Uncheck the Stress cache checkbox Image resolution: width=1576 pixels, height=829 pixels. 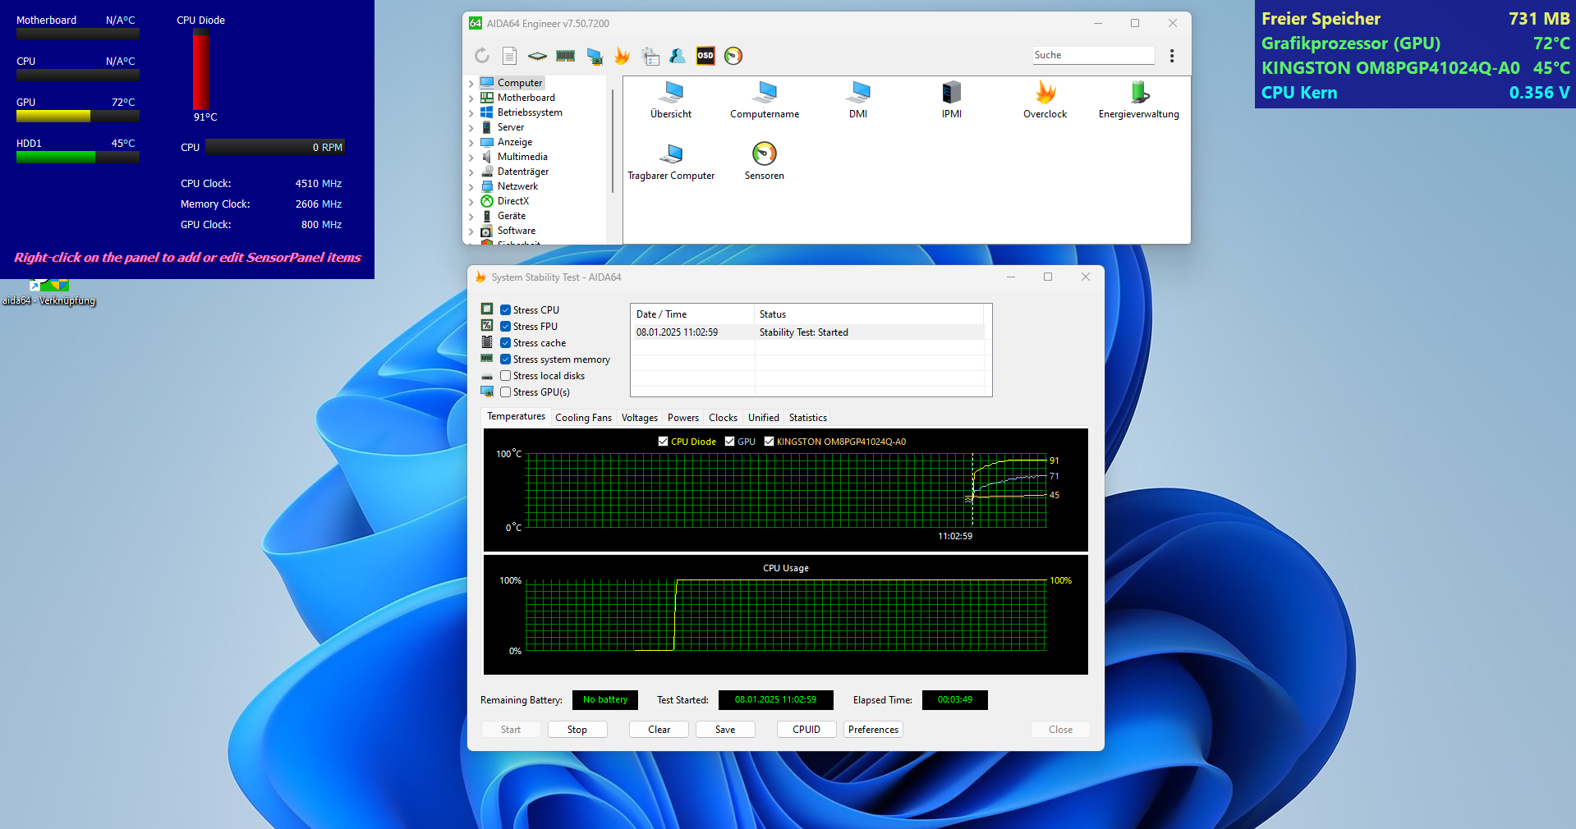(505, 343)
